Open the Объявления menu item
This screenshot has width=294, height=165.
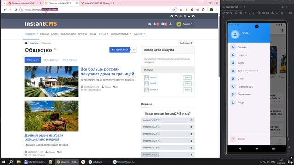point(68,34)
